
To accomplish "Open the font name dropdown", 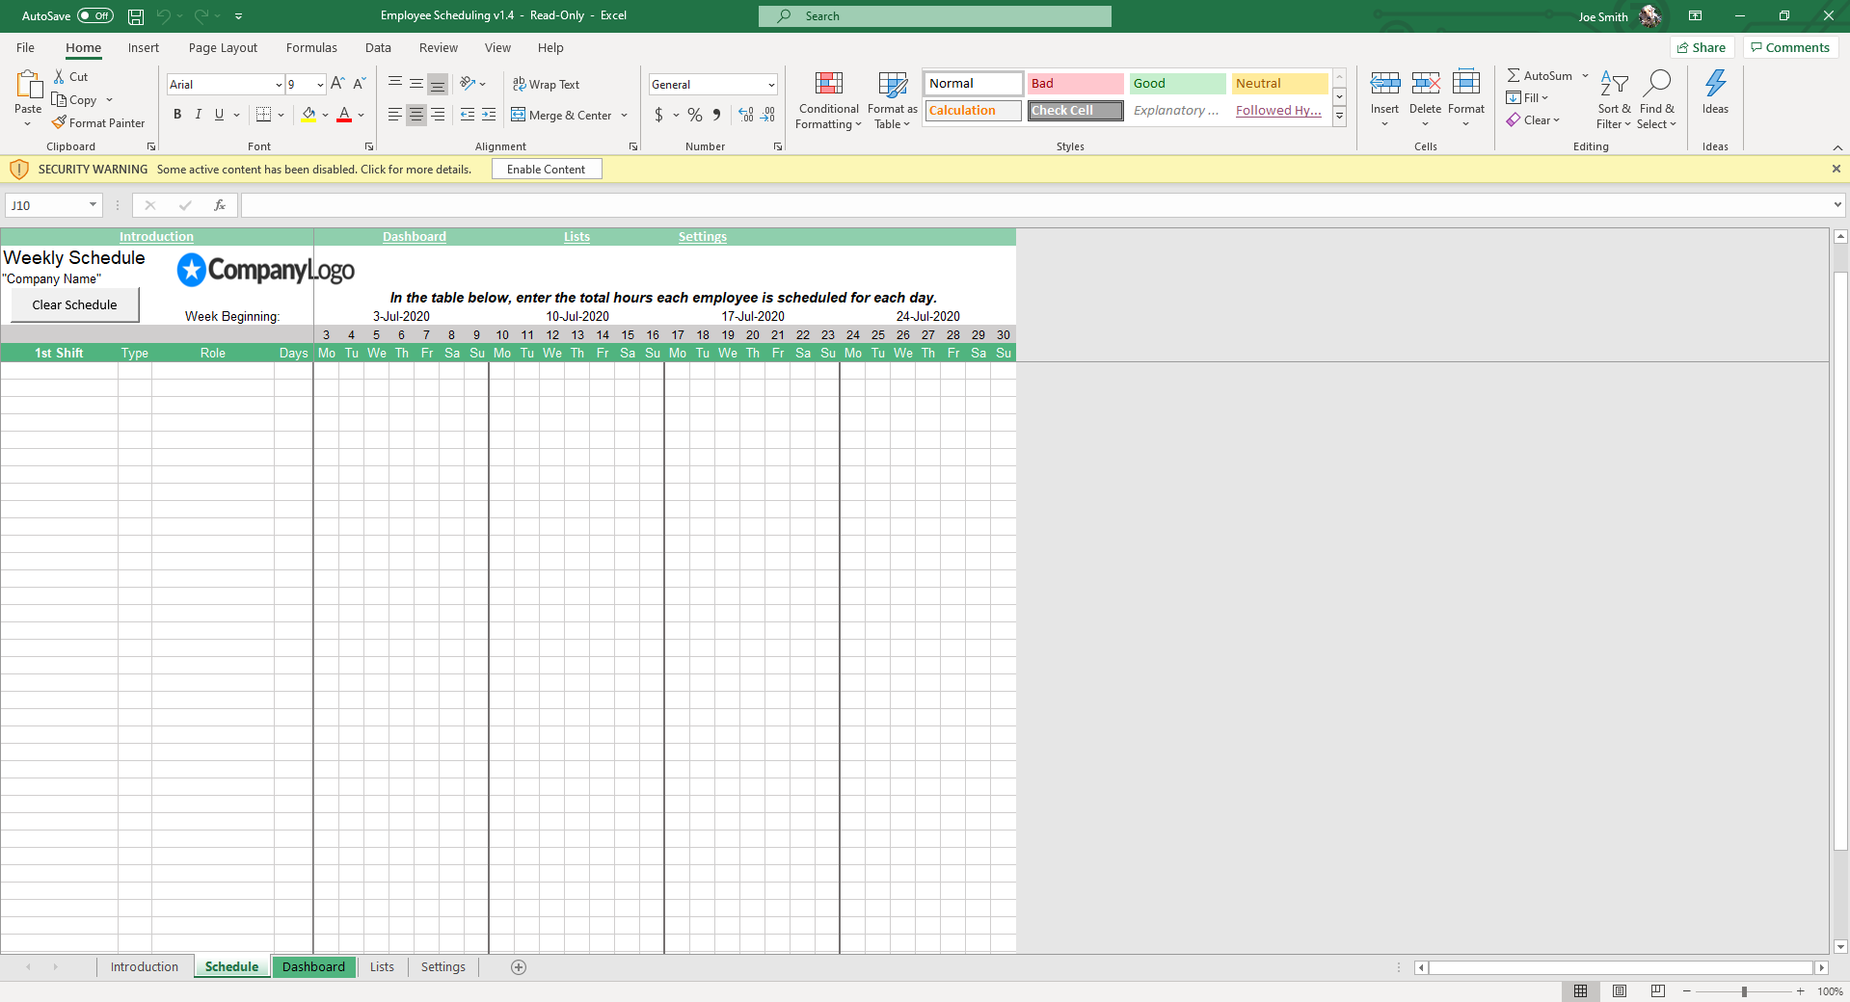I will pyautogui.click(x=279, y=85).
